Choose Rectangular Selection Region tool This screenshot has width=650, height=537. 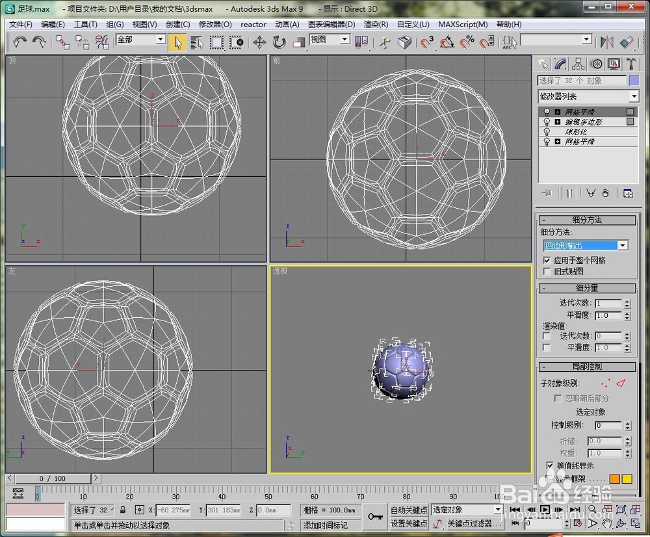(217, 42)
